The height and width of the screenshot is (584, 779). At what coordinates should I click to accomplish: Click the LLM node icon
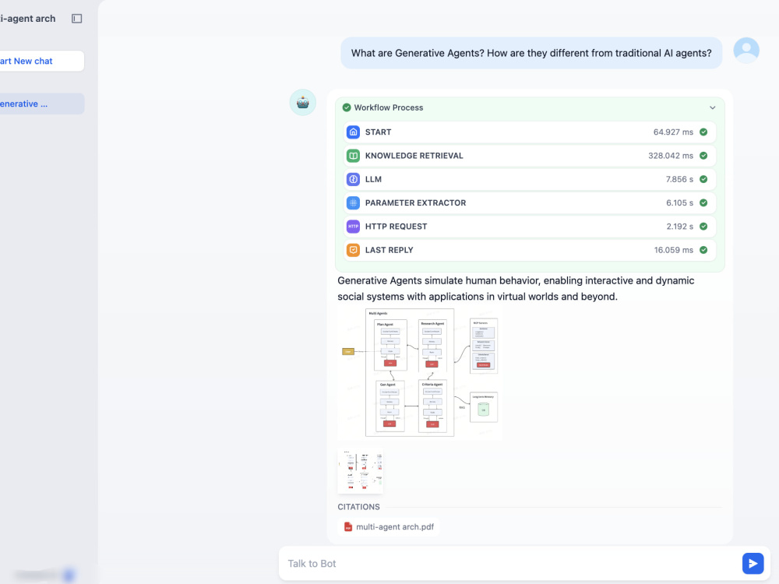coord(353,179)
